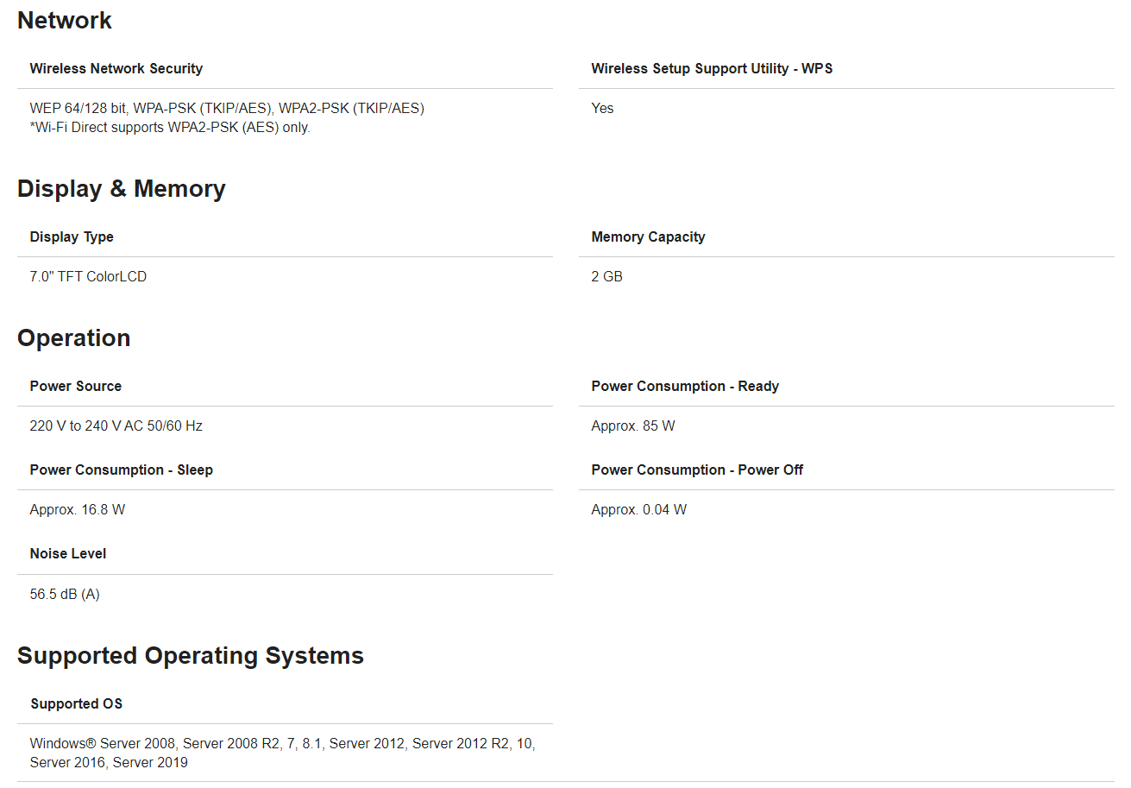
Task: Click the Approx. 0.04 W power off value
Action: [639, 509]
